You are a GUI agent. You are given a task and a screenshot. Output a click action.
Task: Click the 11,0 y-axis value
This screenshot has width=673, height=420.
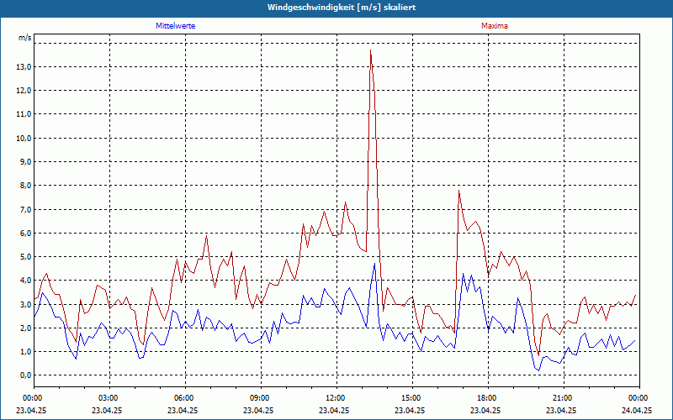point(24,114)
